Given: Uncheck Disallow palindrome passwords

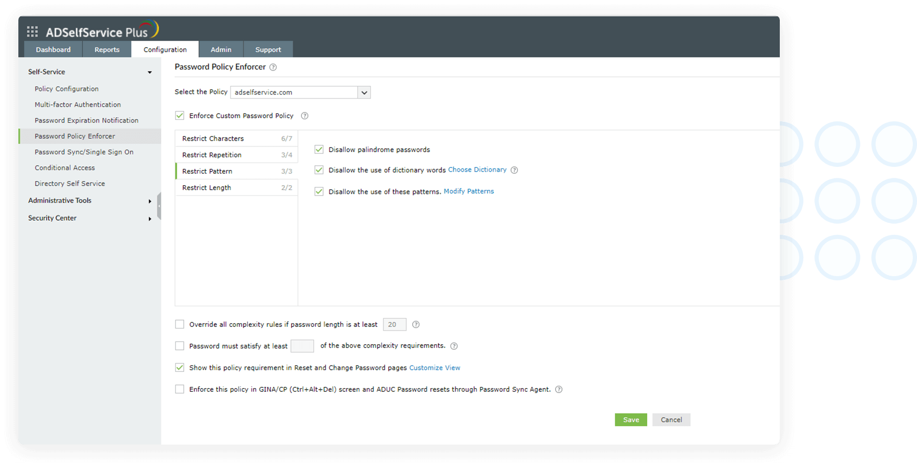Looking at the screenshot, I should point(319,150).
